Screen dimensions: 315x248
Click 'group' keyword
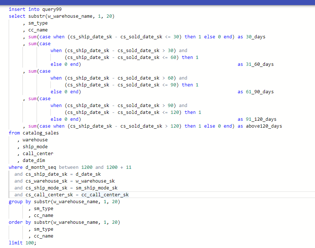click(16, 202)
